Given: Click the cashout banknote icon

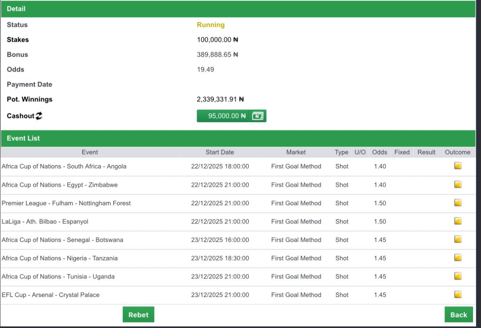Looking at the screenshot, I should [258, 116].
